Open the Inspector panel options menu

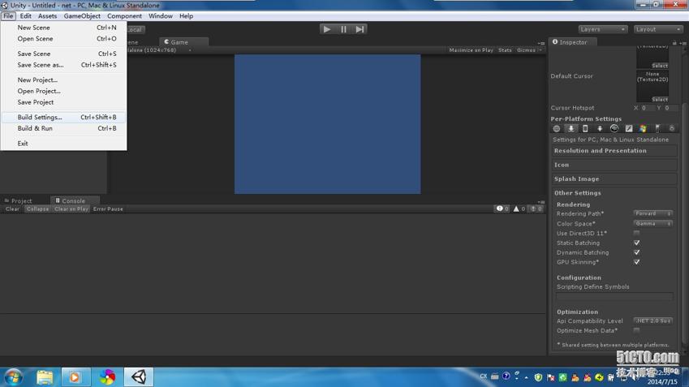(x=683, y=43)
